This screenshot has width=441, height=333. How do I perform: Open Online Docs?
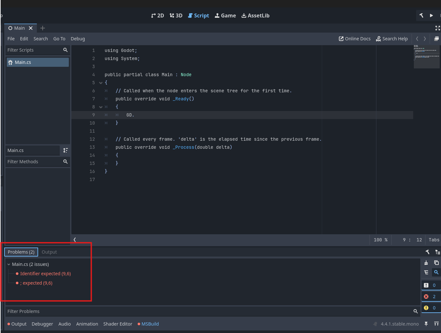(x=354, y=39)
